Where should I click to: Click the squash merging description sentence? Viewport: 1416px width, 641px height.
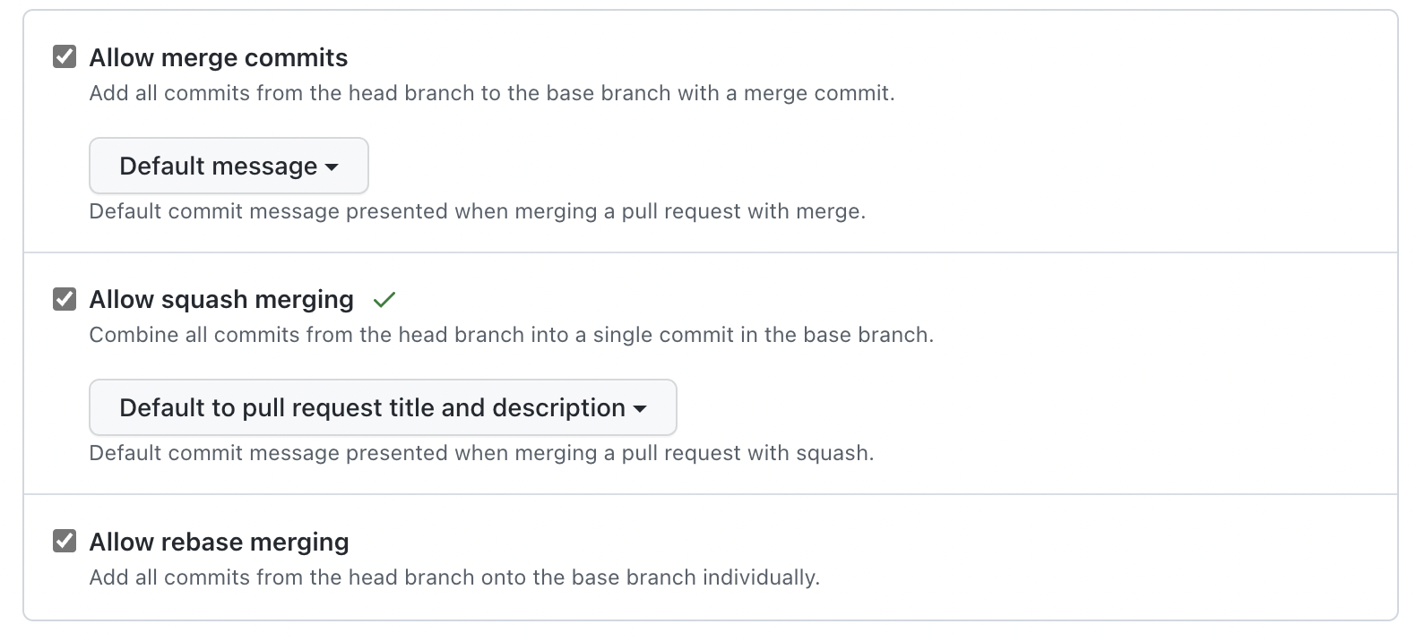pos(511,335)
